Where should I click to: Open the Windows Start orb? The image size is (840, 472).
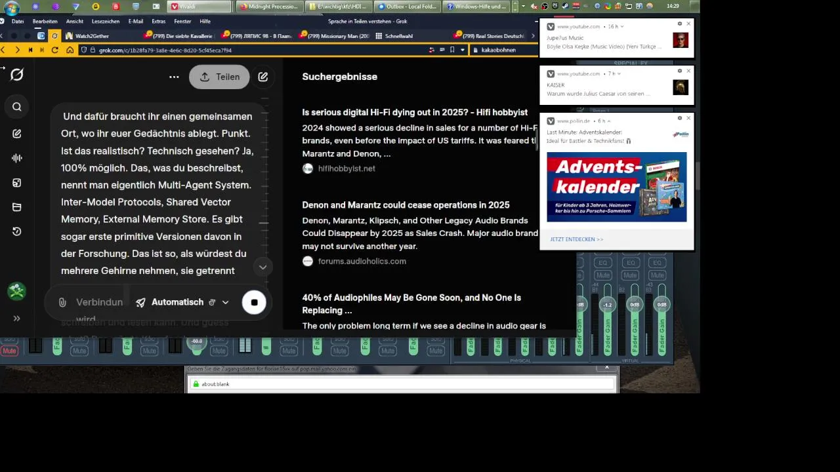[x=11, y=7]
